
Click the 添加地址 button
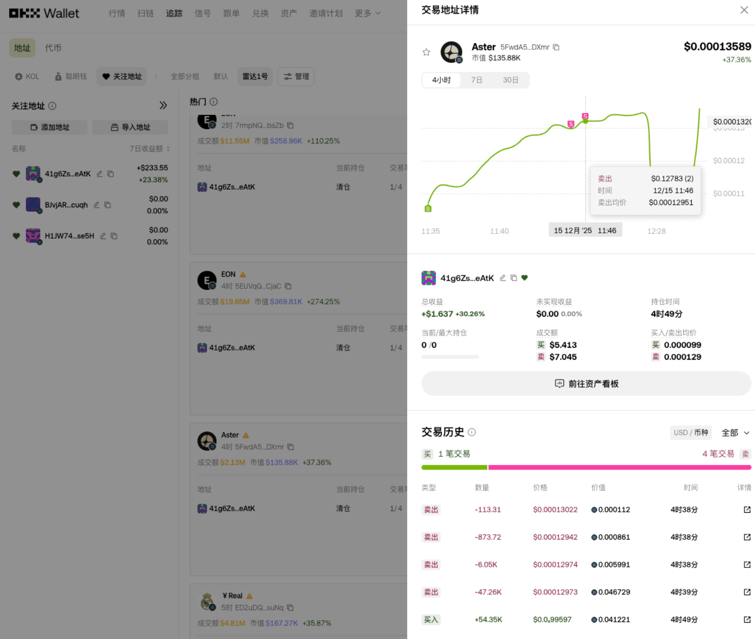click(49, 127)
